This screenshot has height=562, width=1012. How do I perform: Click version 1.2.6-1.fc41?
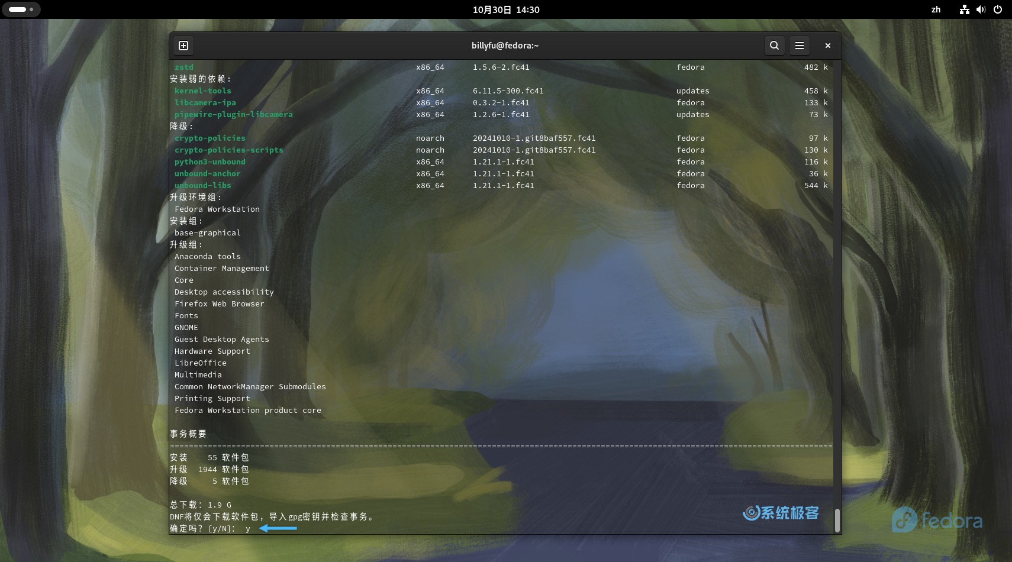pyautogui.click(x=501, y=114)
